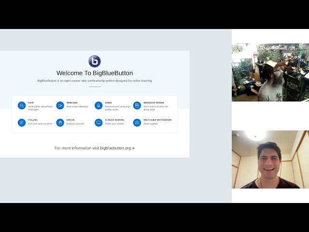
Task: Click the Screen Sharing monitor icon
Action: (98, 122)
